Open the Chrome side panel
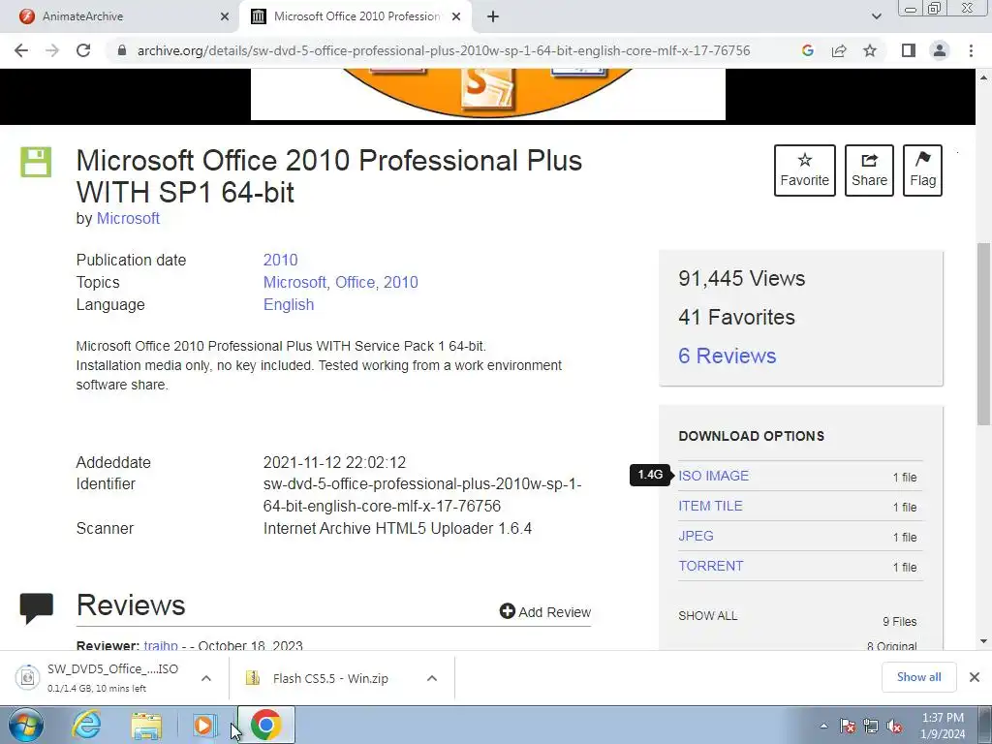Screen dimensions: 992x744 909,50
